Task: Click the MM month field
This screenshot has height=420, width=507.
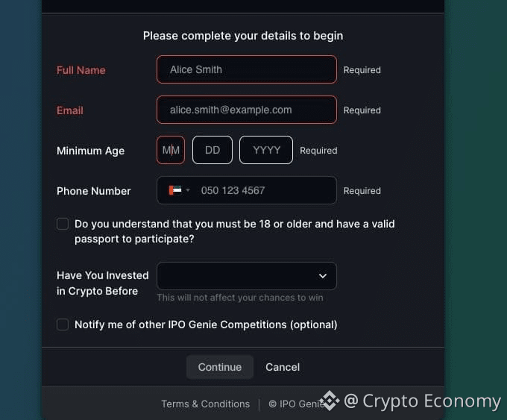Action: coord(171,150)
